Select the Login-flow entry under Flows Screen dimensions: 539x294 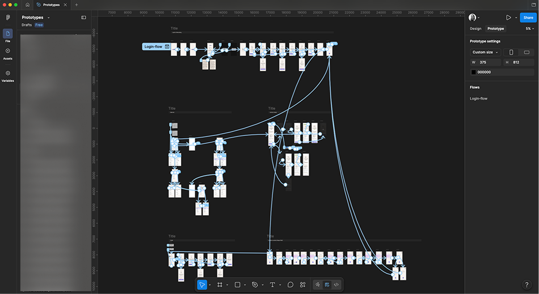click(x=478, y=99)
